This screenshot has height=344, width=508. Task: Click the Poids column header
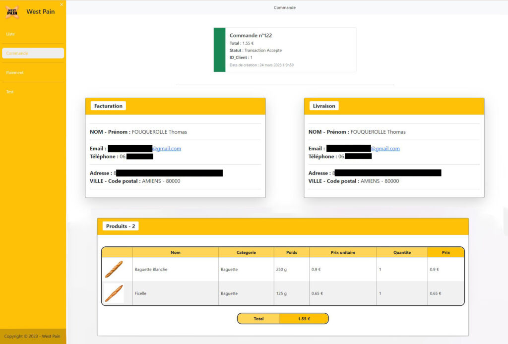point(292,252)
